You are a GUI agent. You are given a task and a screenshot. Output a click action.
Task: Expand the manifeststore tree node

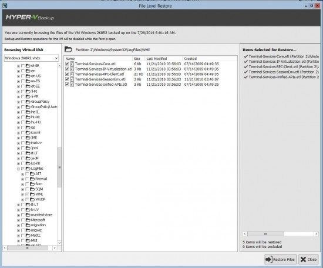tap(19, 215)
